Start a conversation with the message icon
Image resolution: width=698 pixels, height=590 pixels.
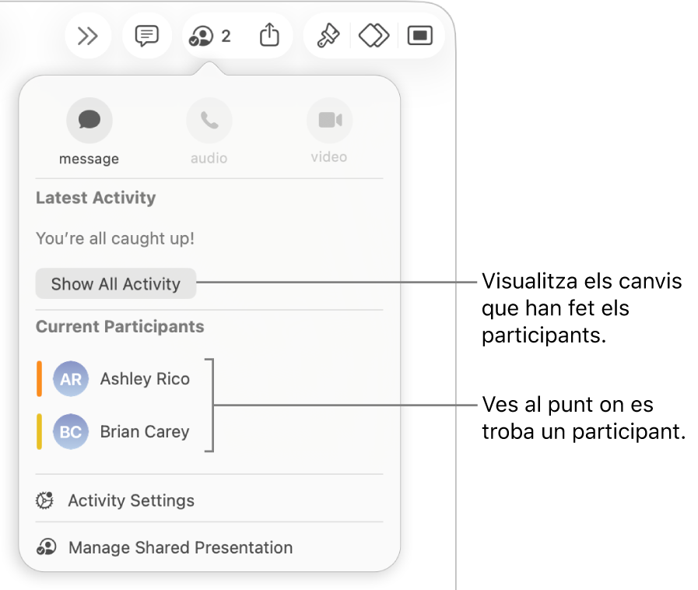click(x=89, y=119)
